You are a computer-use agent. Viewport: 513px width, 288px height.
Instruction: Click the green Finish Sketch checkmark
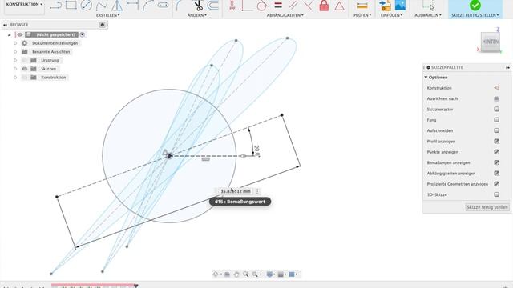[x=475, y=6]
